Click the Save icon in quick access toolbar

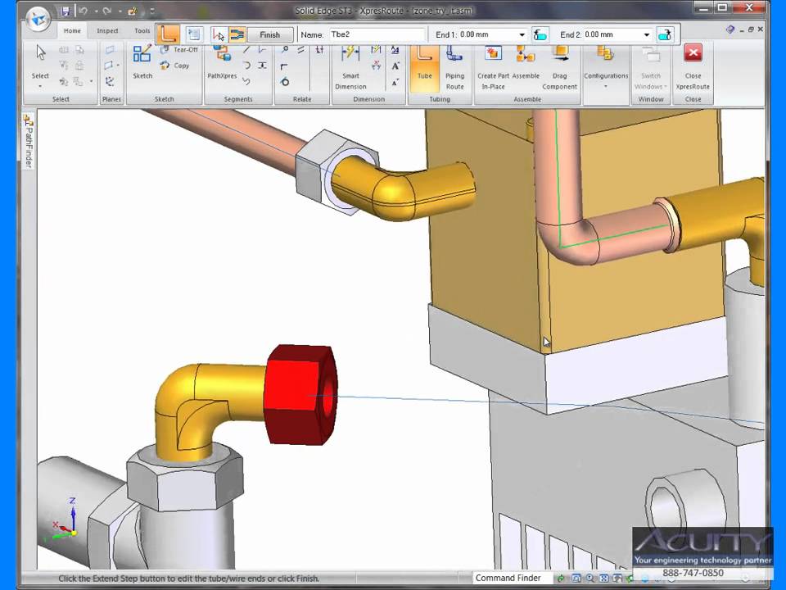(65, 11)
